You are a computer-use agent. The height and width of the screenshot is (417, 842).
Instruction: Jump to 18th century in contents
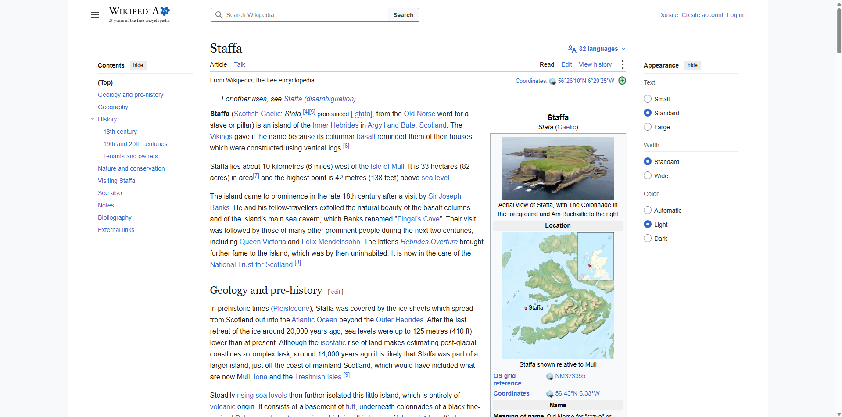point(120,132)
